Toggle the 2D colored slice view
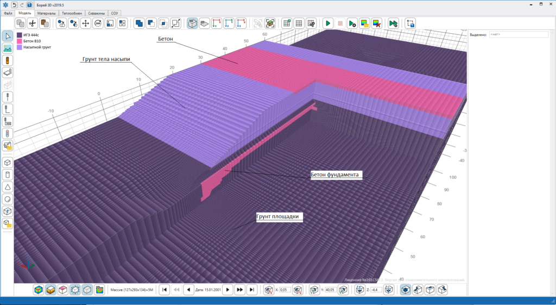This screenshot has height=305, width=556. point(99,290)
